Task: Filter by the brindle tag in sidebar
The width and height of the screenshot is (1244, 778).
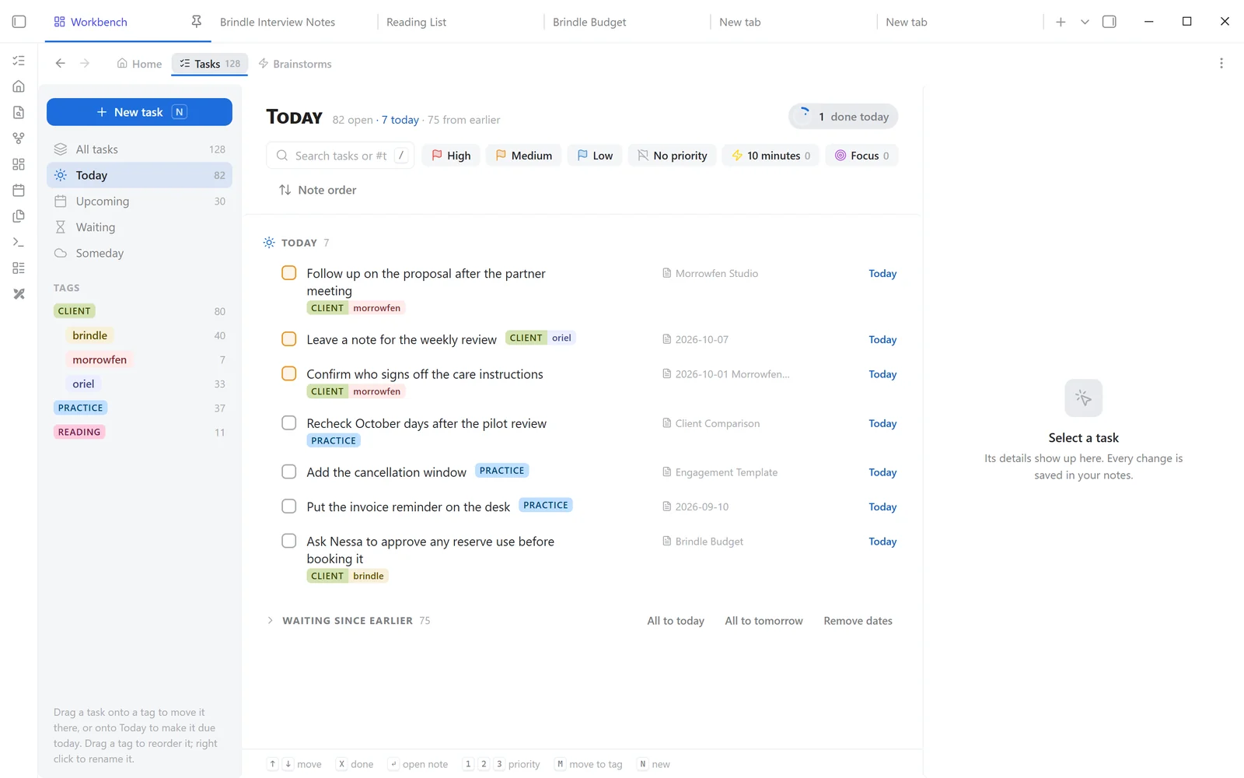Action: click(x=90, y=335)
